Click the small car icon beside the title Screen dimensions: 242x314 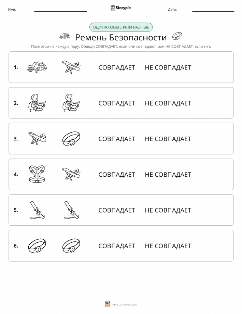65,36
